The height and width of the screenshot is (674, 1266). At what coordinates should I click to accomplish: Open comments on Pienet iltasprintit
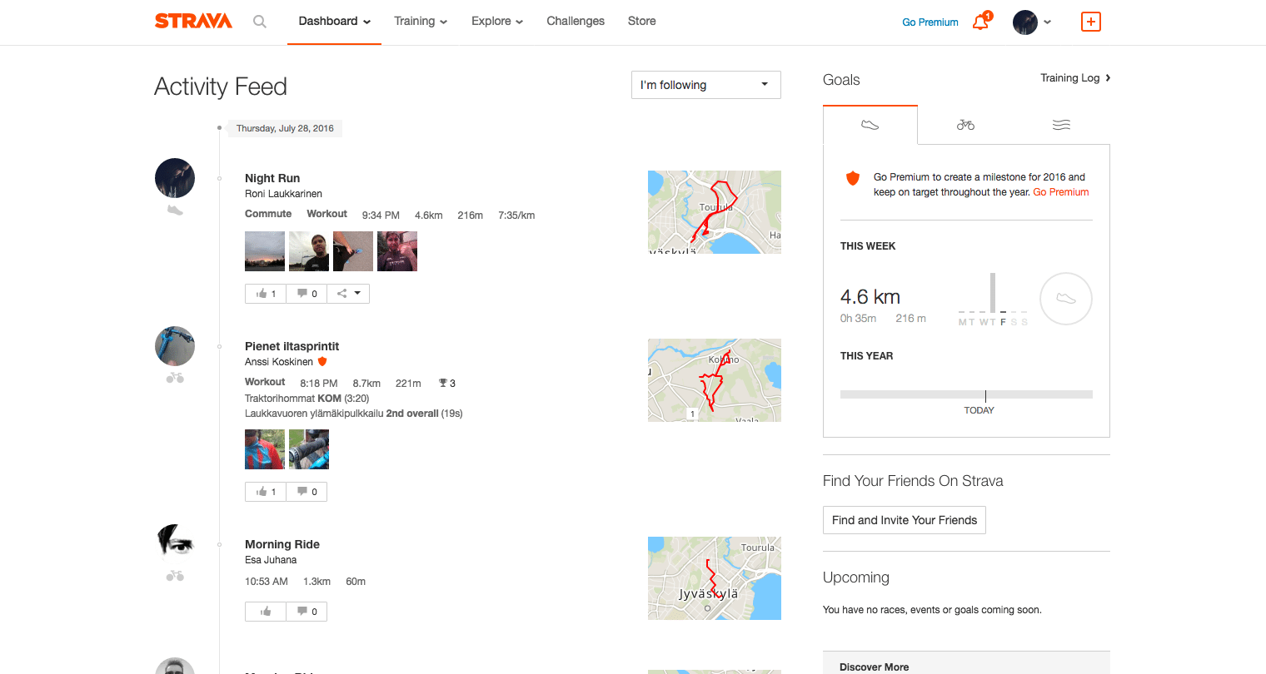point(307,492)
